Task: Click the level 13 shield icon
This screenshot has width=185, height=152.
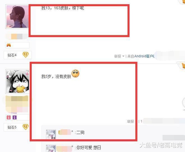Action: [25, 55]
